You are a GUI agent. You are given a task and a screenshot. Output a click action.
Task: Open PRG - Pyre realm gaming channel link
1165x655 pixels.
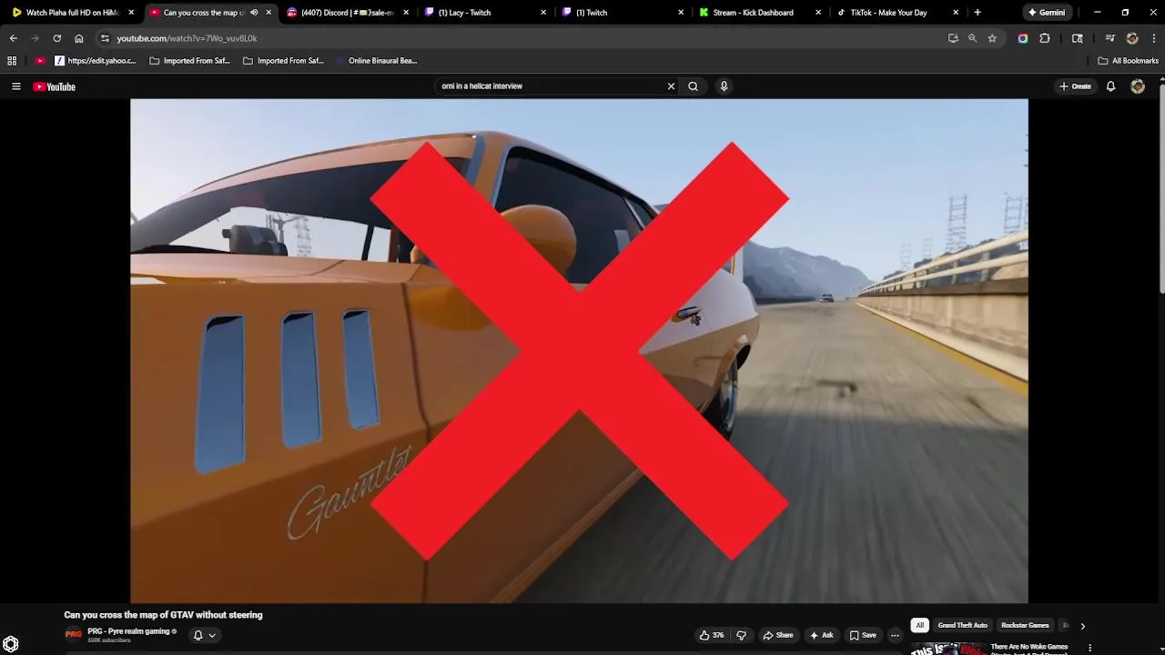[128, 631]
